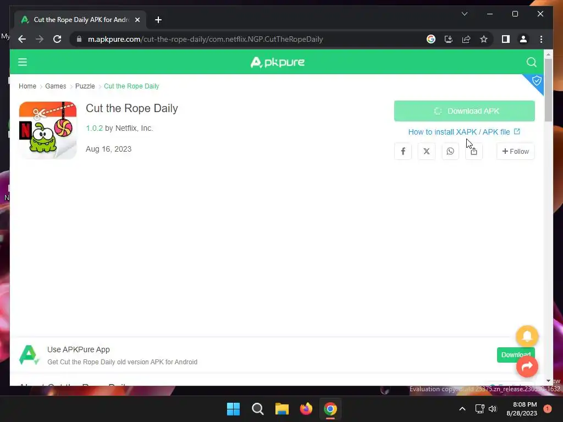Viewport: 563px width, 422px height.
Task: Click the blue security shield badge
Action: click(536, 81)
